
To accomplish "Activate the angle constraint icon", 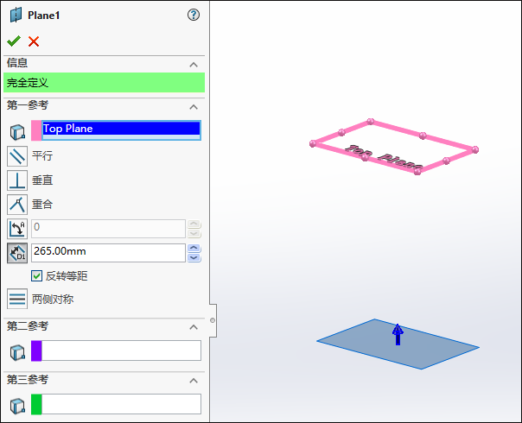I will point(17,229).
